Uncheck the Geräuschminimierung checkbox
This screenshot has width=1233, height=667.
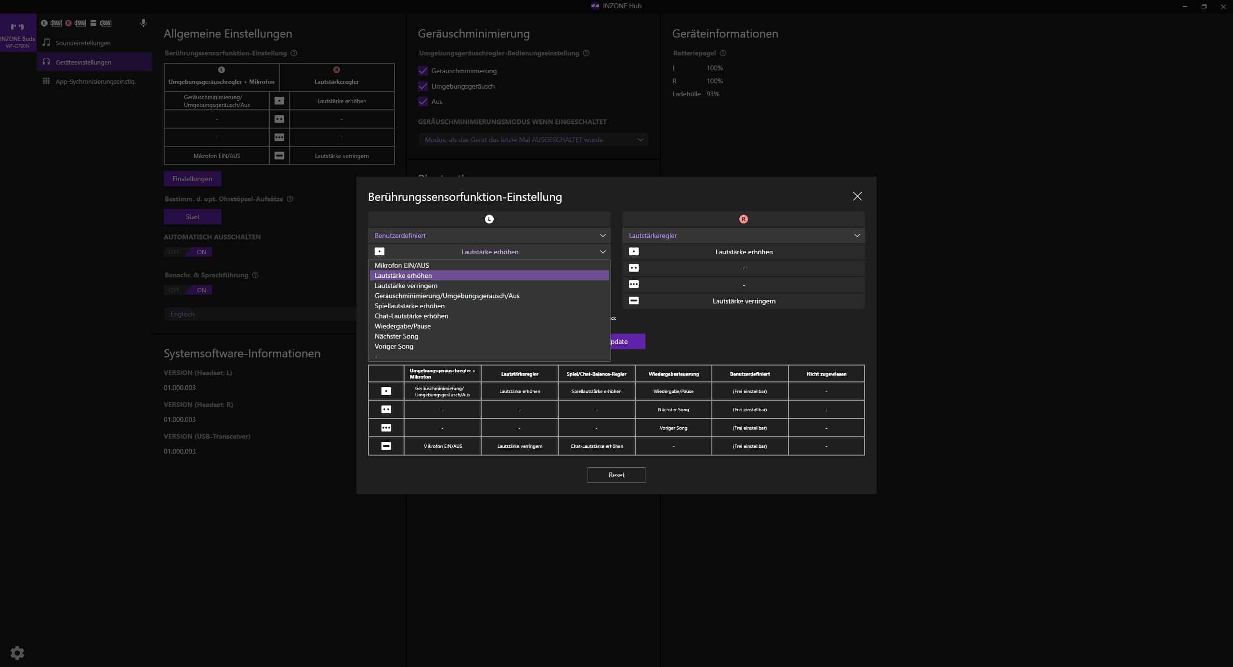pos(423,71)
